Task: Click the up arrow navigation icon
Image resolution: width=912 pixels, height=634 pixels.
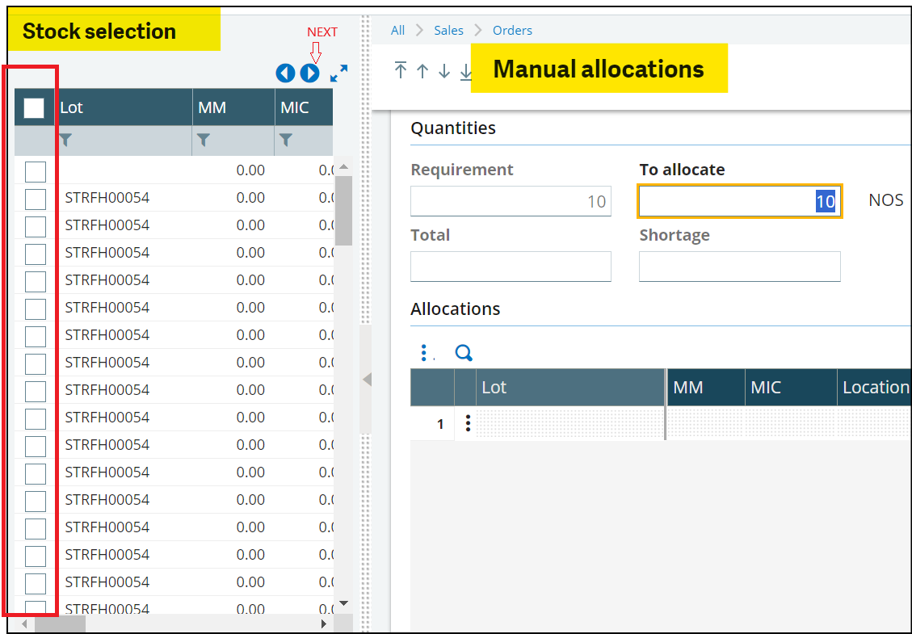Action: (422, 71)
